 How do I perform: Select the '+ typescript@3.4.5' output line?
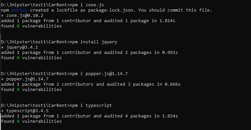coord(25,111)
